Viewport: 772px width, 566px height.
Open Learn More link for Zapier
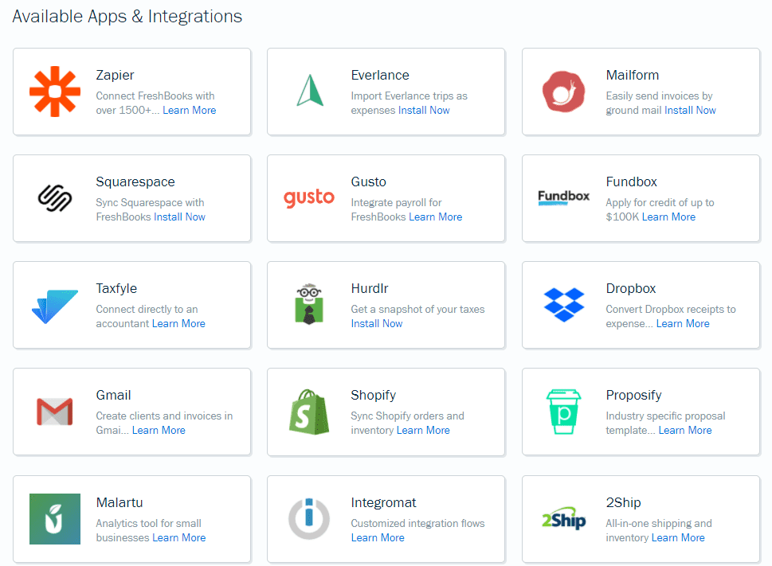[189, 110]
